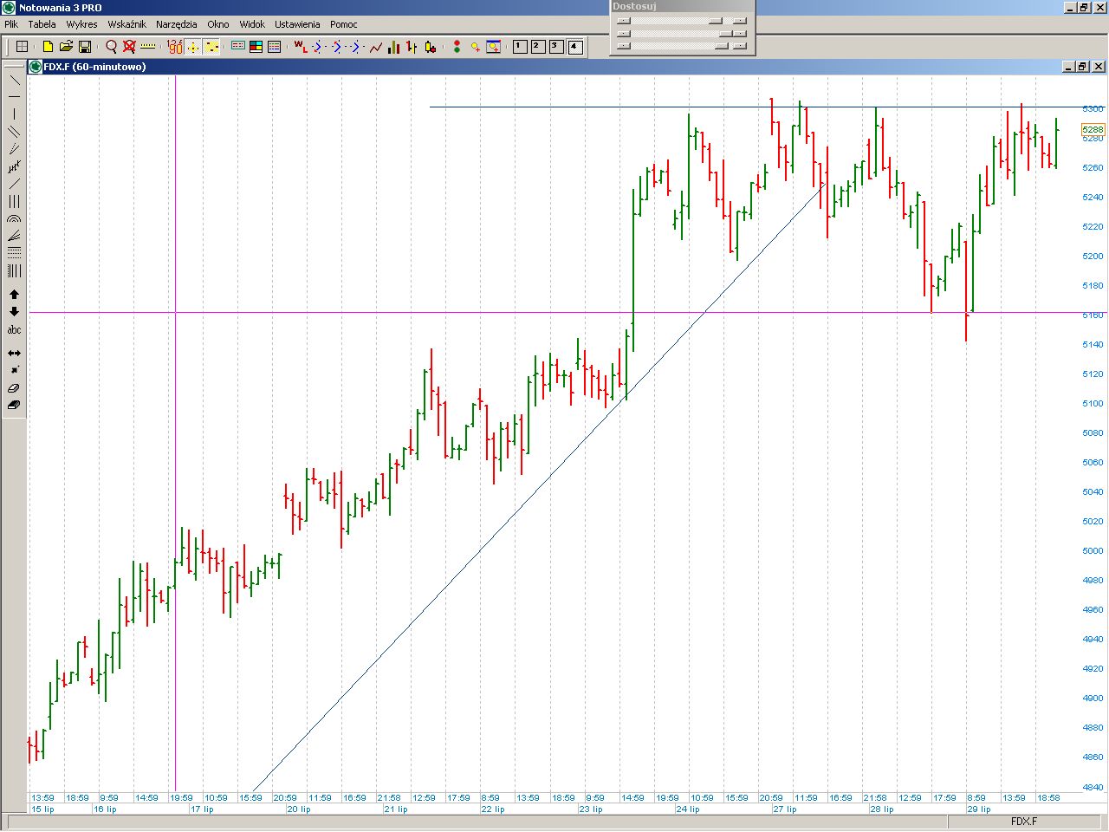Open the Wykres menu
This screenshot has height=832, width=1109.
(x=81, y=24)
